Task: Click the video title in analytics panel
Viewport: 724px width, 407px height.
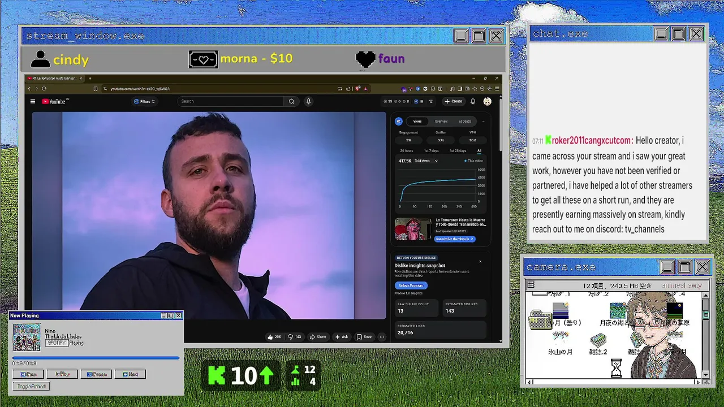Action: (460, 222)
